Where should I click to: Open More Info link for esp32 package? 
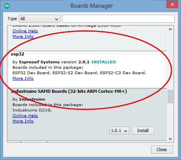(23, 78)
